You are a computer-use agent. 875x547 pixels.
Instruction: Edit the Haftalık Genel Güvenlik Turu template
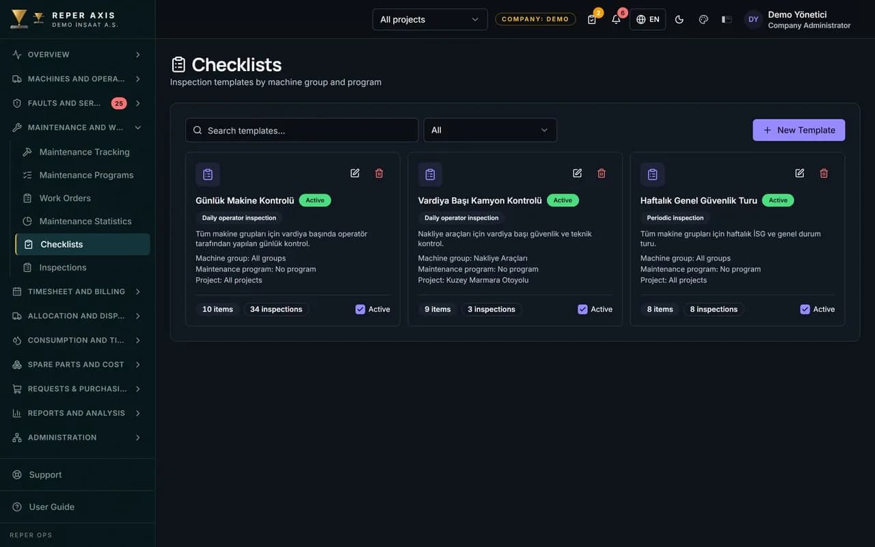[800, 173]
